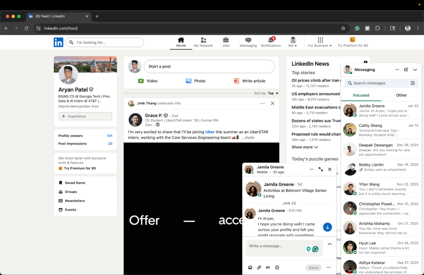Attach an image in chat
The height and width of the screenshot is (275, 424).
pos(250,268)
